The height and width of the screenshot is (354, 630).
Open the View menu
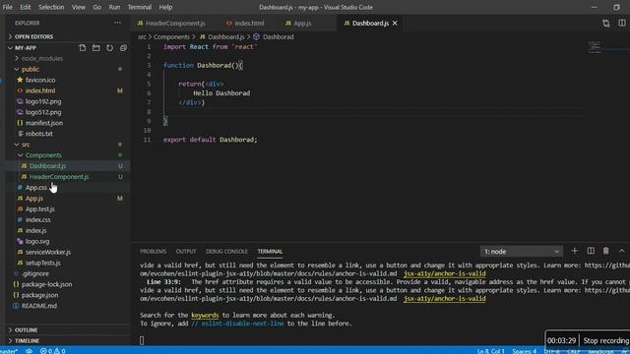point(79,7)
